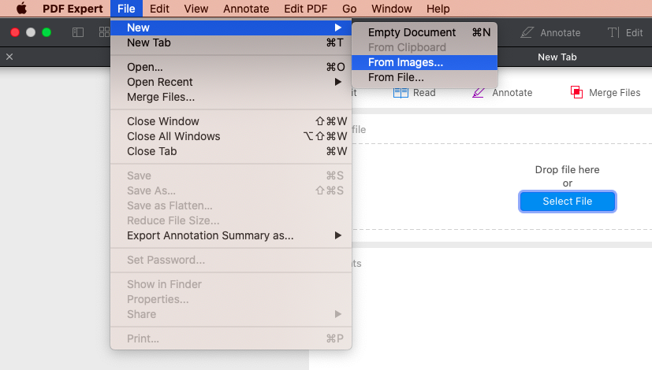Choose Open Recent menu item

click(x=231, y=82)
